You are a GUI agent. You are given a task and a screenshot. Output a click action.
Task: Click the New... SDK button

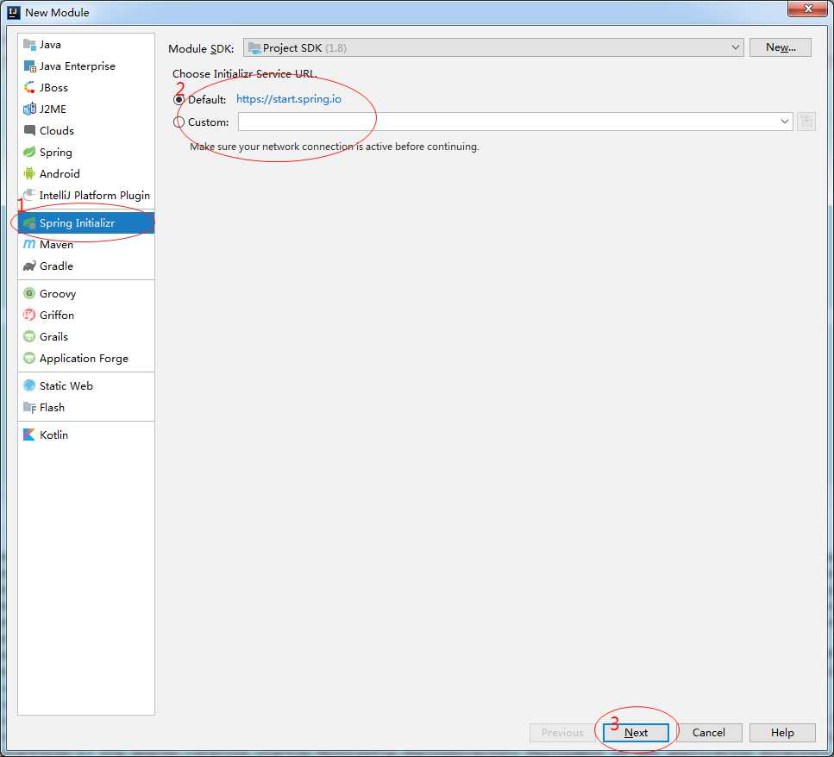click(781, 47)
